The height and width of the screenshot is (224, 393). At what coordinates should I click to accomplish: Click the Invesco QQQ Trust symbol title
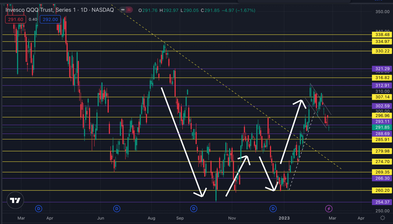pos(60,10)
